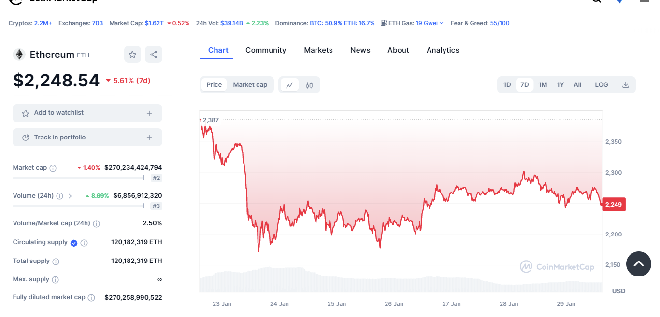
Task: Open the Fear & Greed 55/100 link
Action: pos(500,23)
